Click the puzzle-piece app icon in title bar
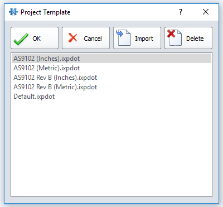Screen dimensions: 223x207 pyautogui.click(x=13, y=12)
